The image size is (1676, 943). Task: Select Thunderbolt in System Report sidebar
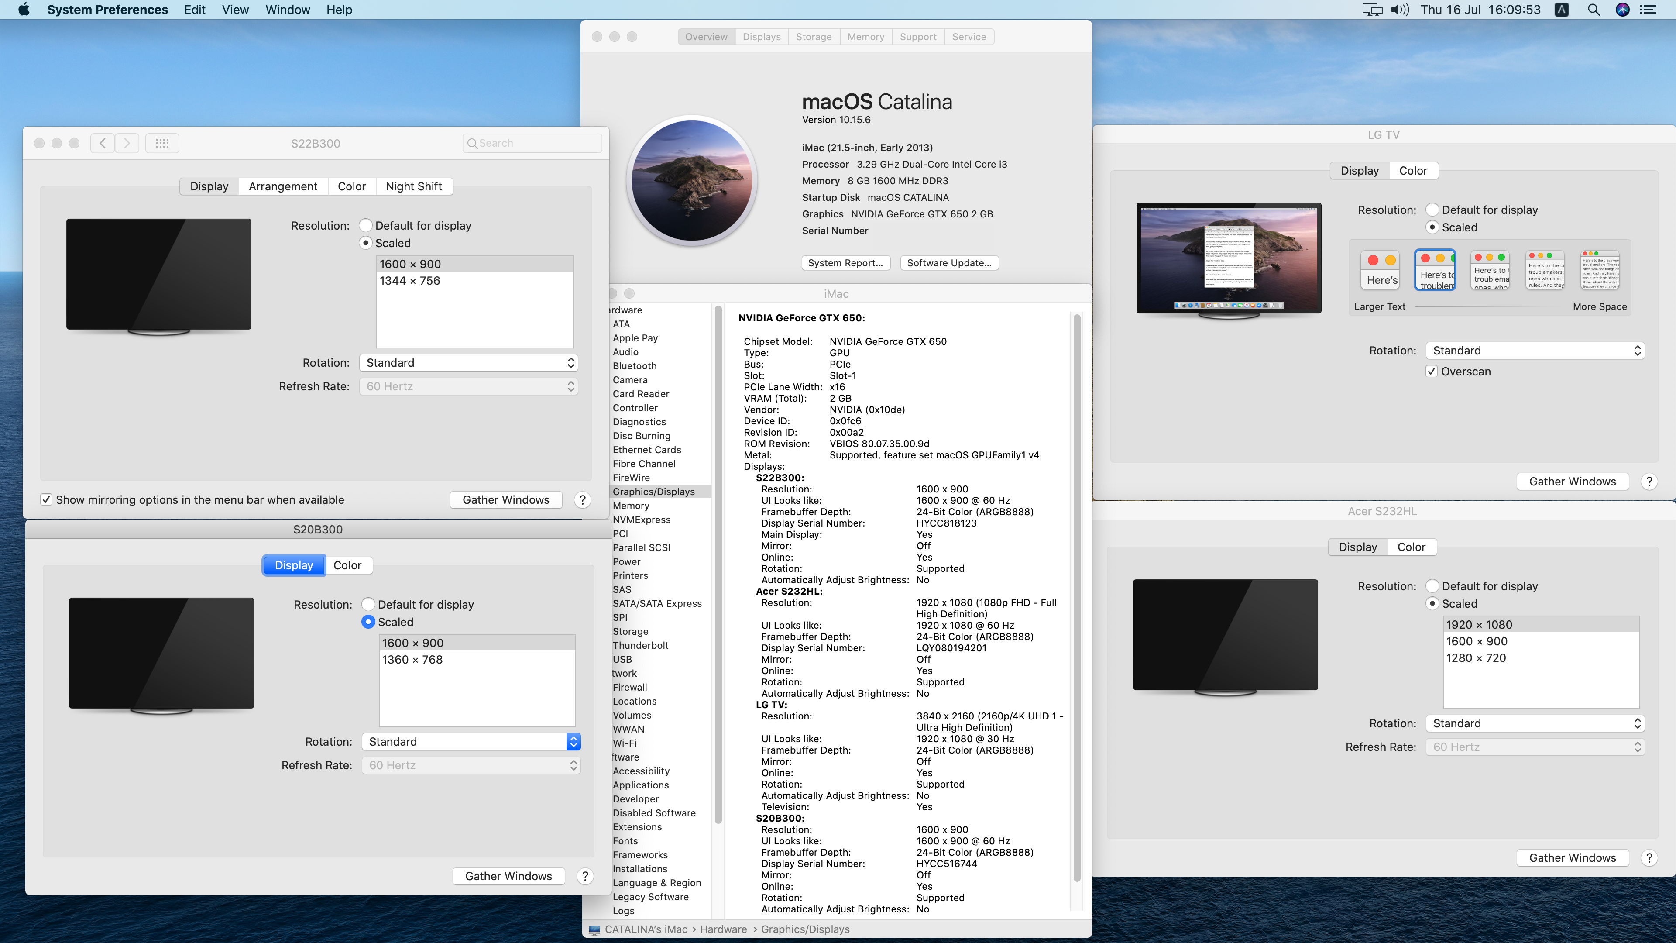(x=640, y=645)
